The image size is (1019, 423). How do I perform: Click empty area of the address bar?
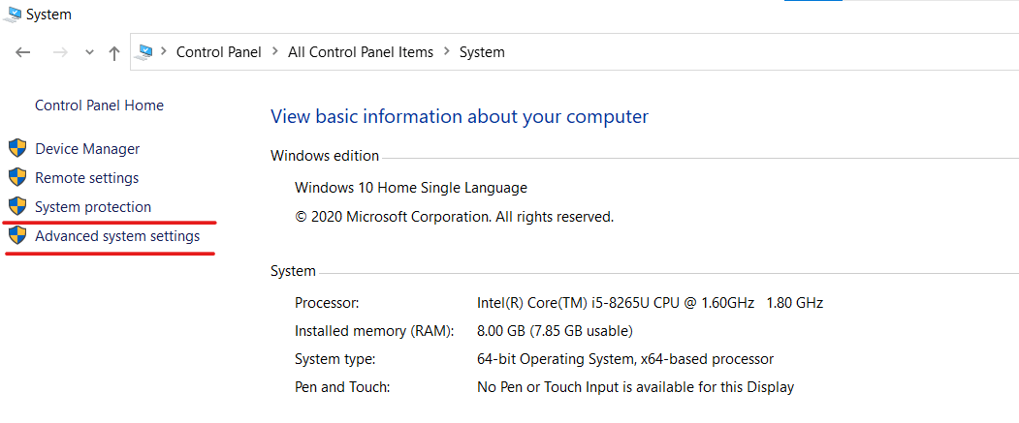click(x=756, y=52)
